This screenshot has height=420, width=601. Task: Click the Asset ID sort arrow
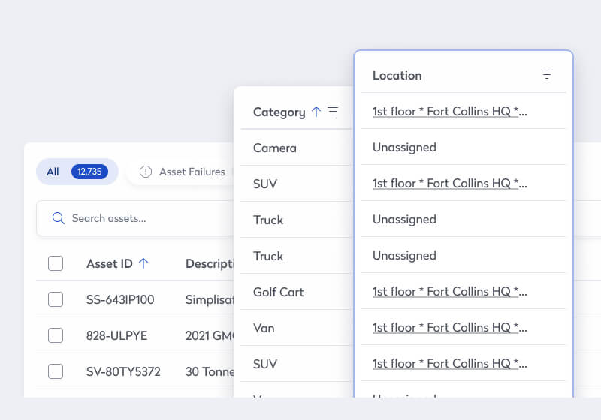point(143,263)
